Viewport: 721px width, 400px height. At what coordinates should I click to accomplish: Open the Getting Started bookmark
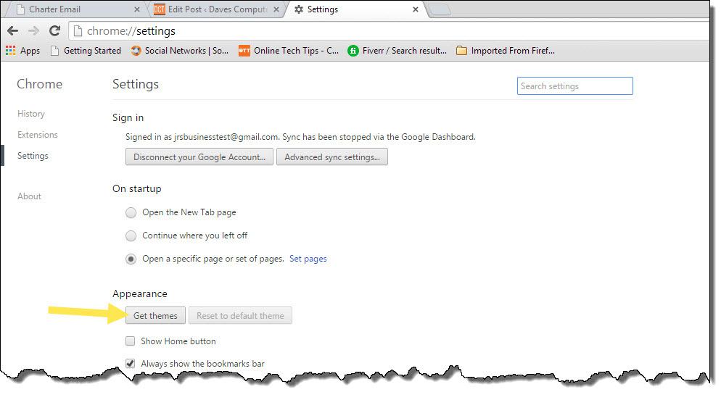pos(86,51)
